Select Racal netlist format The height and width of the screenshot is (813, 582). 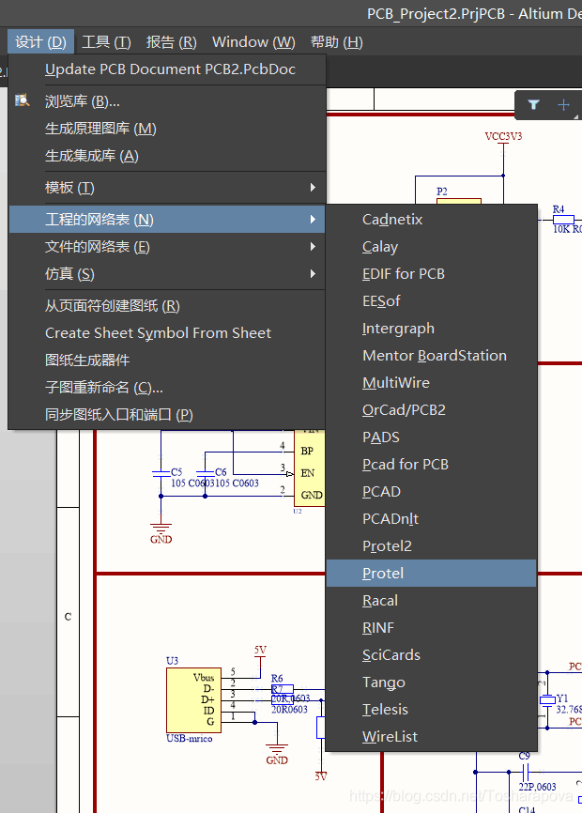[x=431, y=601]
